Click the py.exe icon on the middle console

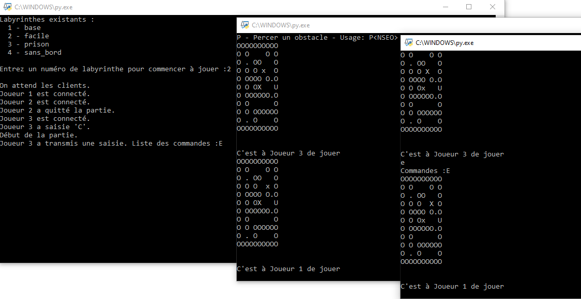tap(244, 25)
